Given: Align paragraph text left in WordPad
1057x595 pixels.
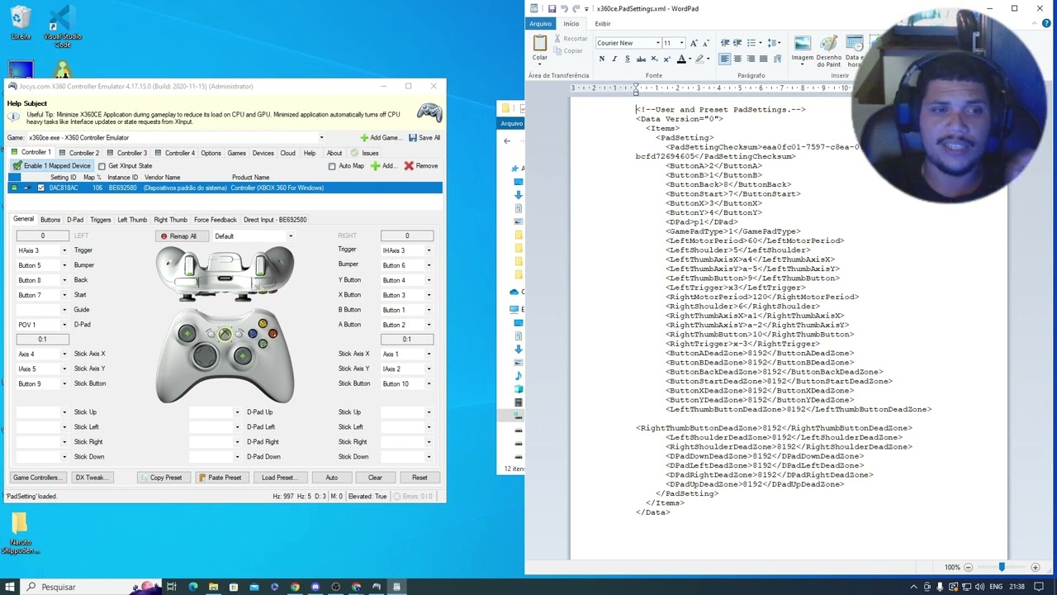Looking at the screenshot, I should pos(724,59).
